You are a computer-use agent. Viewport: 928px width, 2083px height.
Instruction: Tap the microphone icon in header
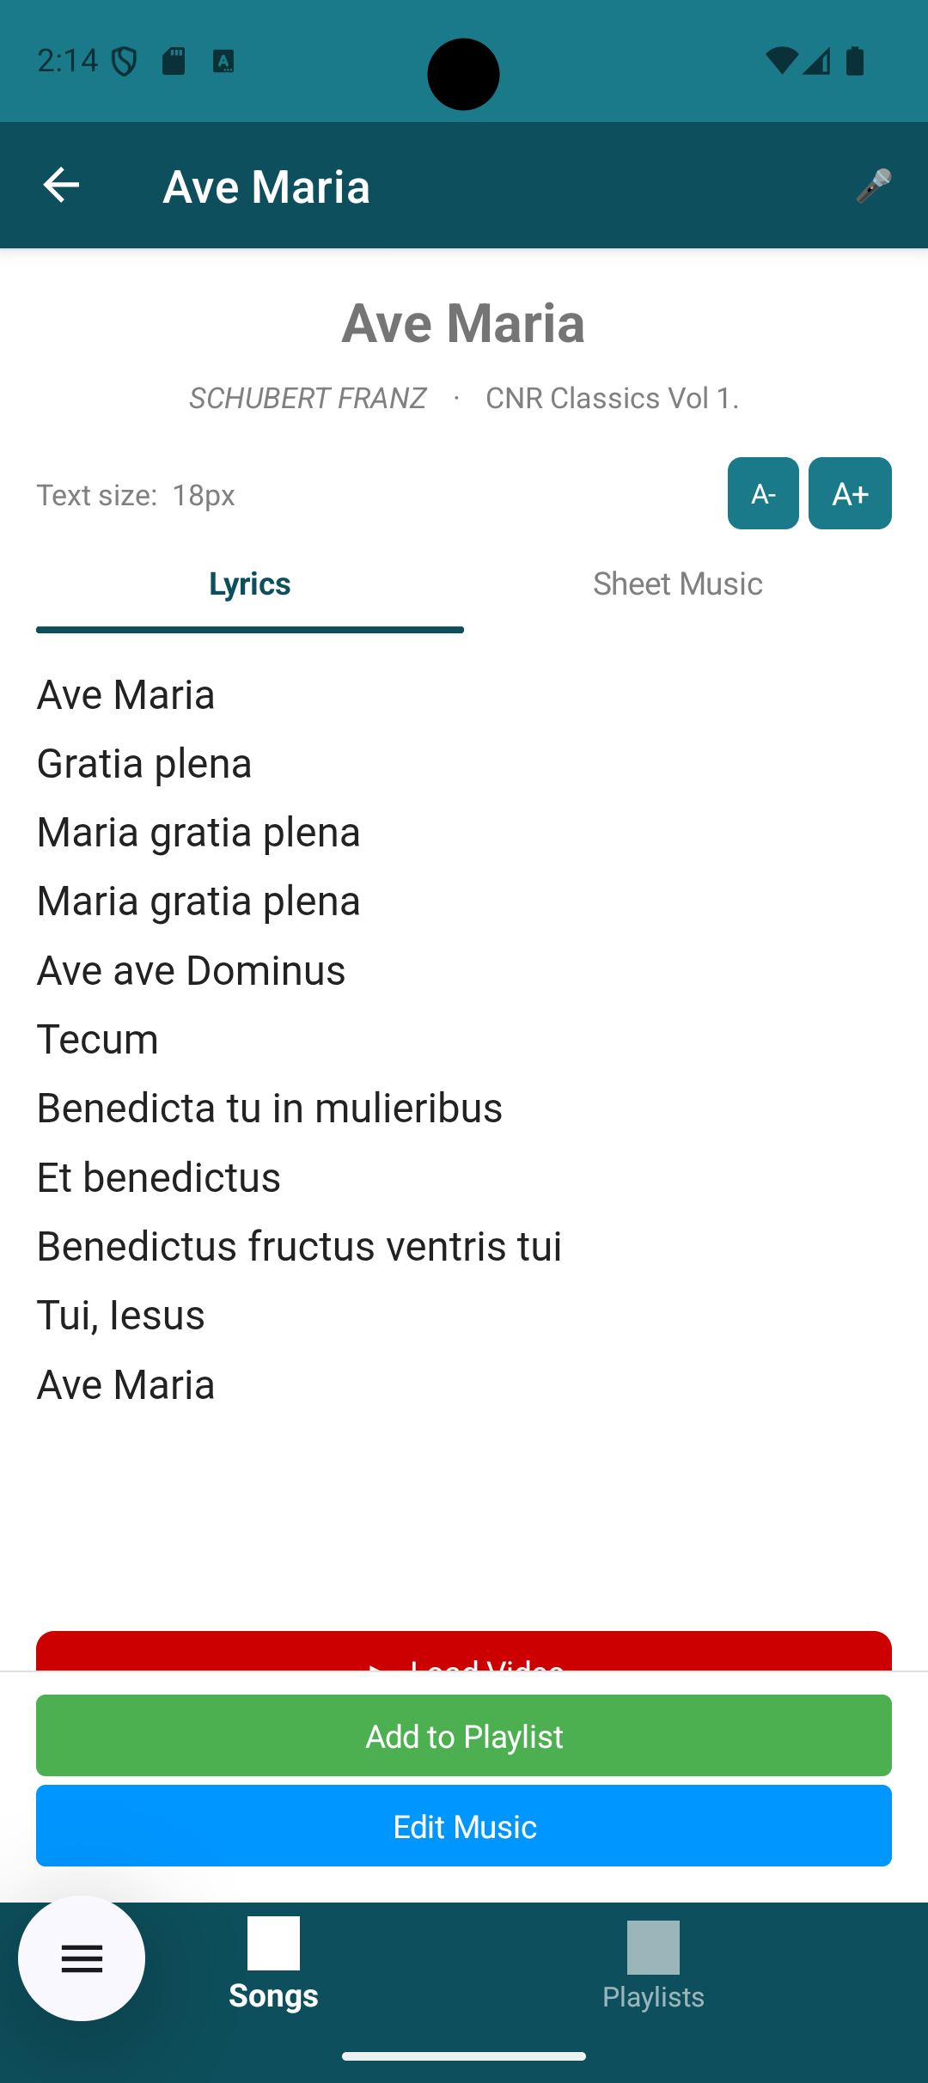(x=874, y=186)
